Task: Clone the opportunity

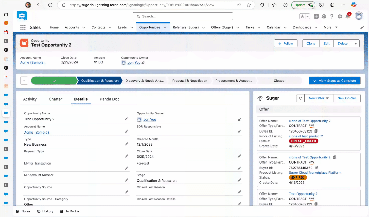Action: pos(311,43)
